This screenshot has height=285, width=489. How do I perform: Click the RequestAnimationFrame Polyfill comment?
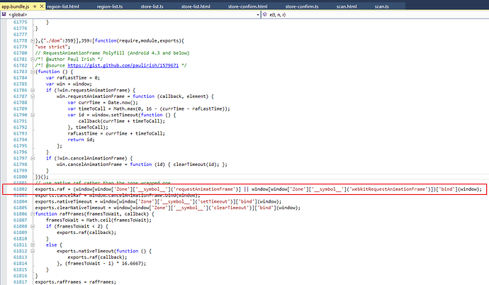pyautogui.click(x=112, y=53)
